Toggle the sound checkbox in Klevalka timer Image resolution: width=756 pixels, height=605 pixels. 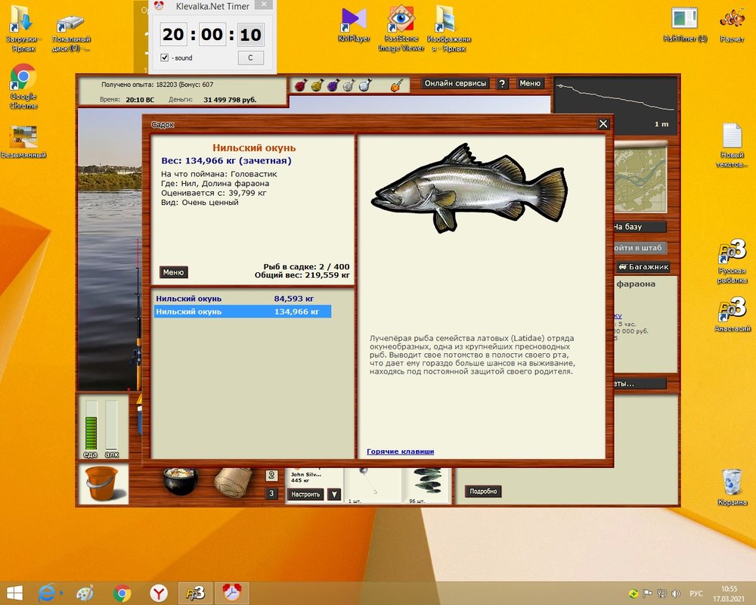point(165,58)
